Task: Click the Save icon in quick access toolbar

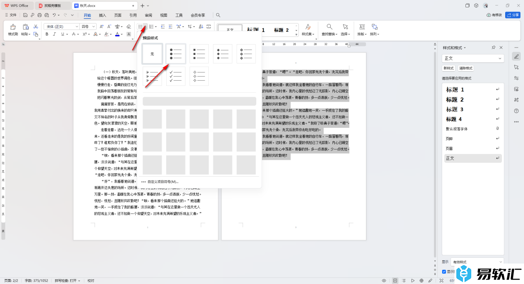Action: coord(25,15)
